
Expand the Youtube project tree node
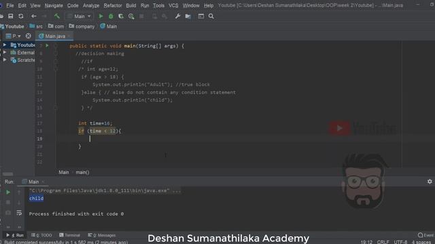pyautogui.click(x=5, y=45)
